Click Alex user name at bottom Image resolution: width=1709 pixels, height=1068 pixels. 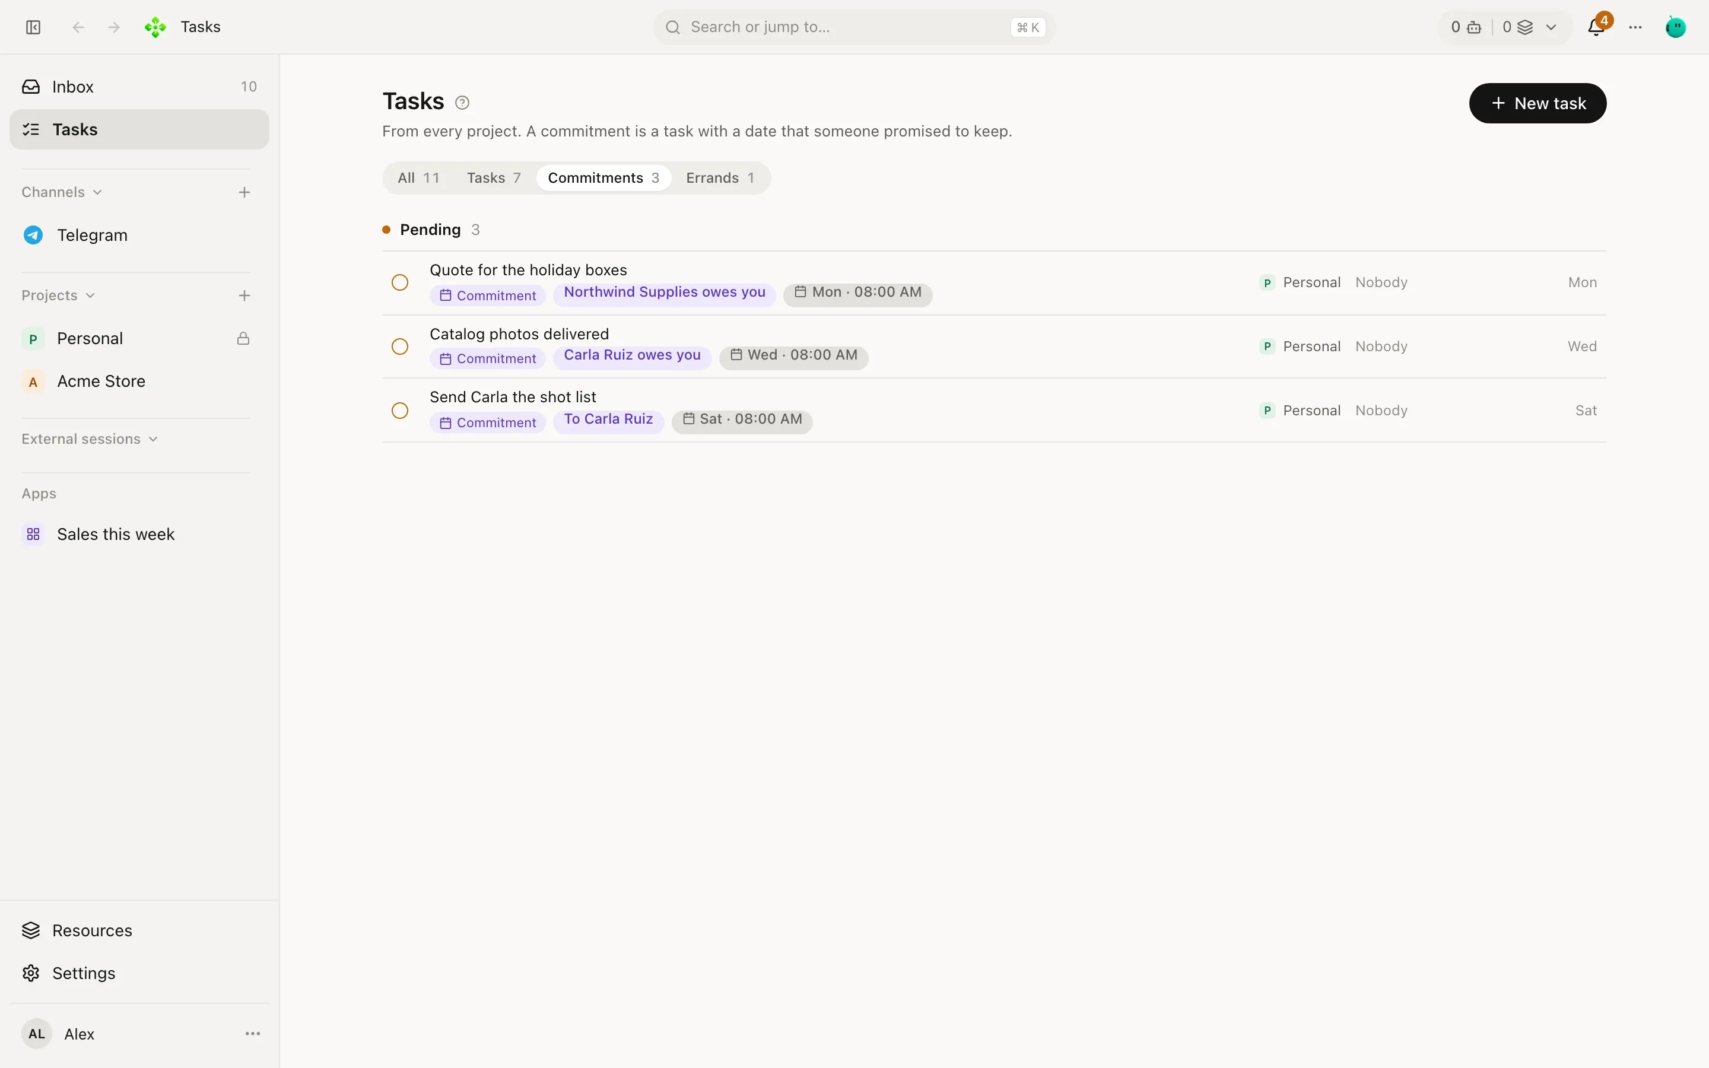pyautogui.click(x=79, y=1034)
